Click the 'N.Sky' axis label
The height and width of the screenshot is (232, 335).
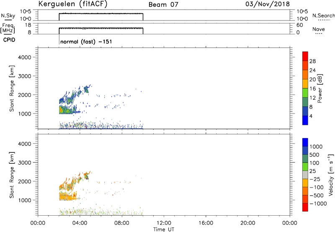click(x=8, y=16)
